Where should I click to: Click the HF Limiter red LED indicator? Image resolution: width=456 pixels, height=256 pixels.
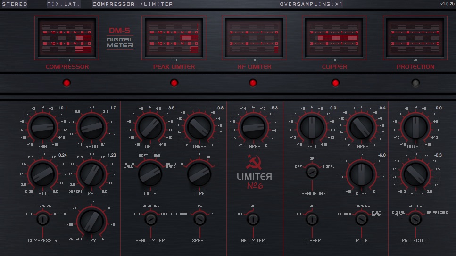[253, 83]
